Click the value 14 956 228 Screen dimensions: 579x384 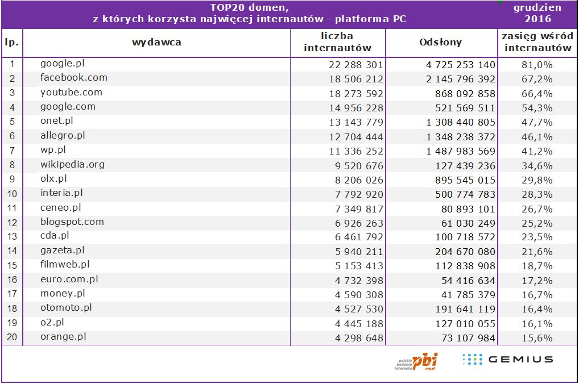pyautogui.click(x=356, y=108)
